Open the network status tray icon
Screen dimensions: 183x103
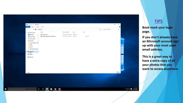(x=127, y=89)
